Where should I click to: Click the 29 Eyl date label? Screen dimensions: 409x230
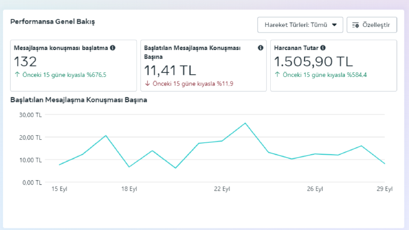(384, 189)
